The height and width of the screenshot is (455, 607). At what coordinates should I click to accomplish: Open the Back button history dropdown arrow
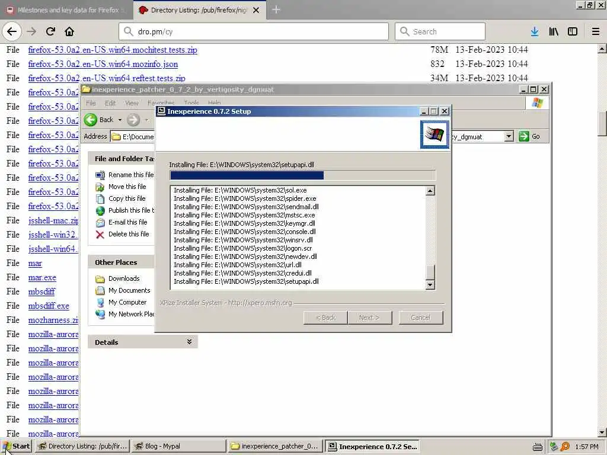pyautogui.click(x=120, y=120)
